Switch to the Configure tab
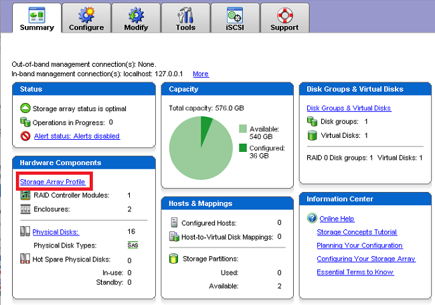This screenshot has height=305, width=435. pos(86,18)
